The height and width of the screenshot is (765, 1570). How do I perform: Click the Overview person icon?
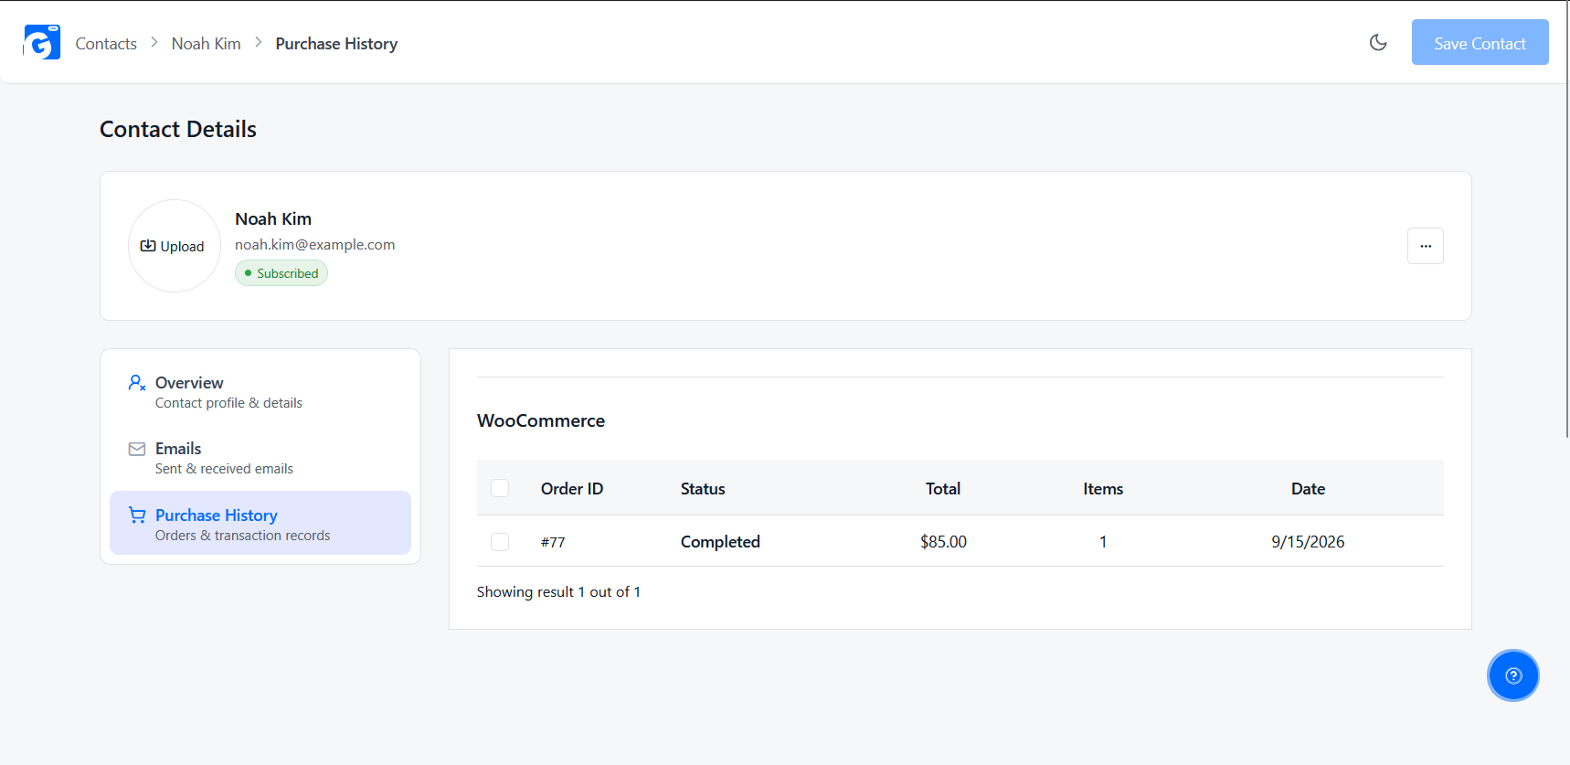tap(137, 383)
